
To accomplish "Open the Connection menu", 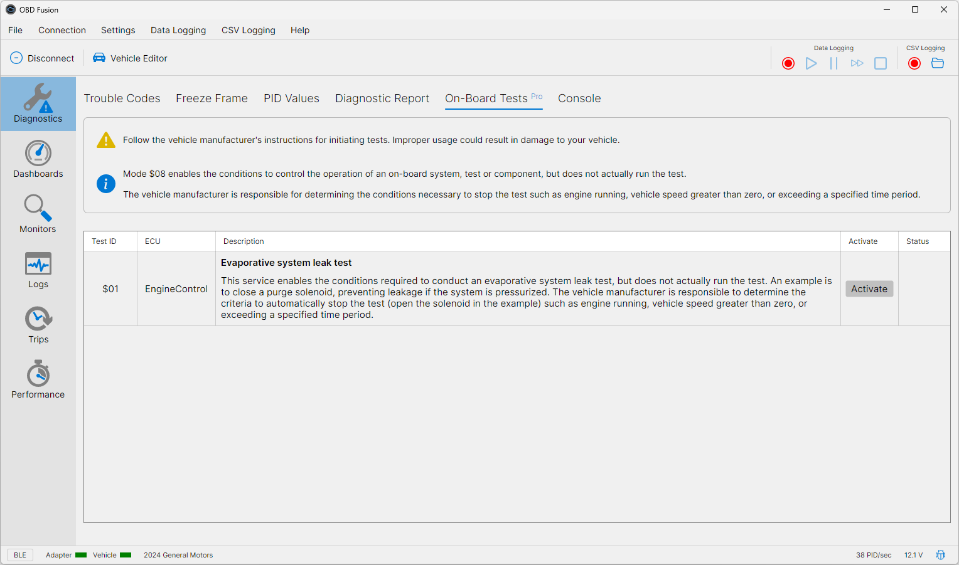I will point(62,30).
